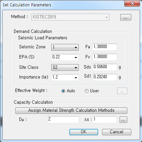This screenshot has height=142, width=142.
Task: Close the Set Calculation Parameters dialog
Action: (132, 3)
